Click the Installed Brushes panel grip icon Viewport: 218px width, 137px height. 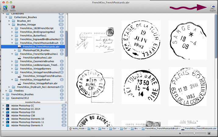tap(66, 102)
